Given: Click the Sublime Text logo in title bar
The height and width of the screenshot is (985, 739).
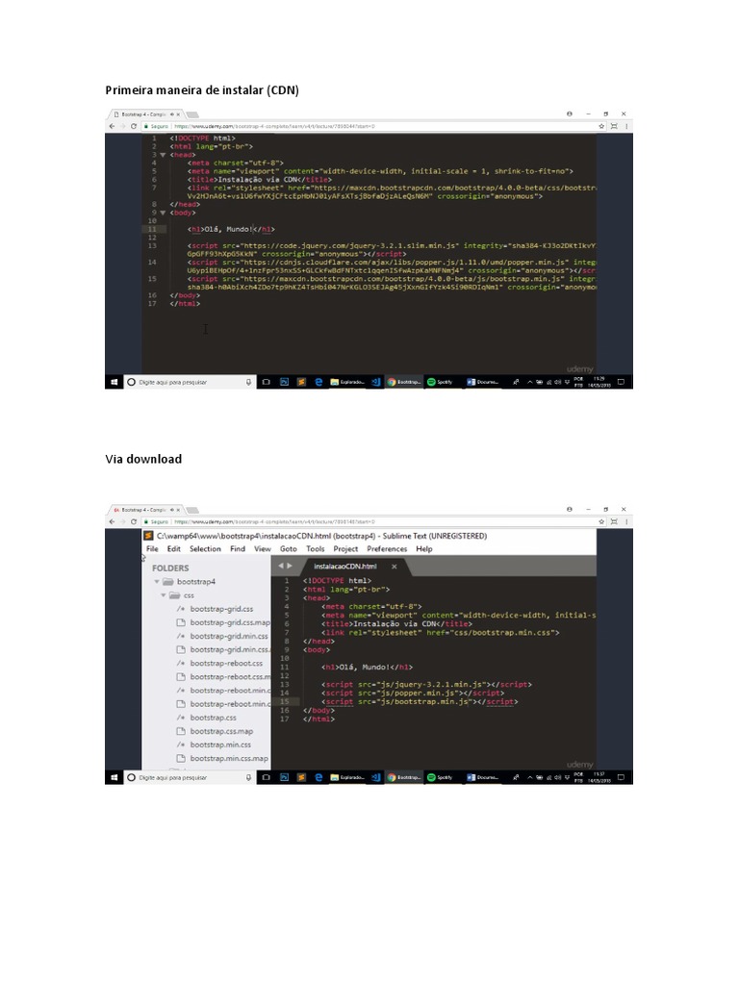Looking at the screenshot, I should 148,536.
